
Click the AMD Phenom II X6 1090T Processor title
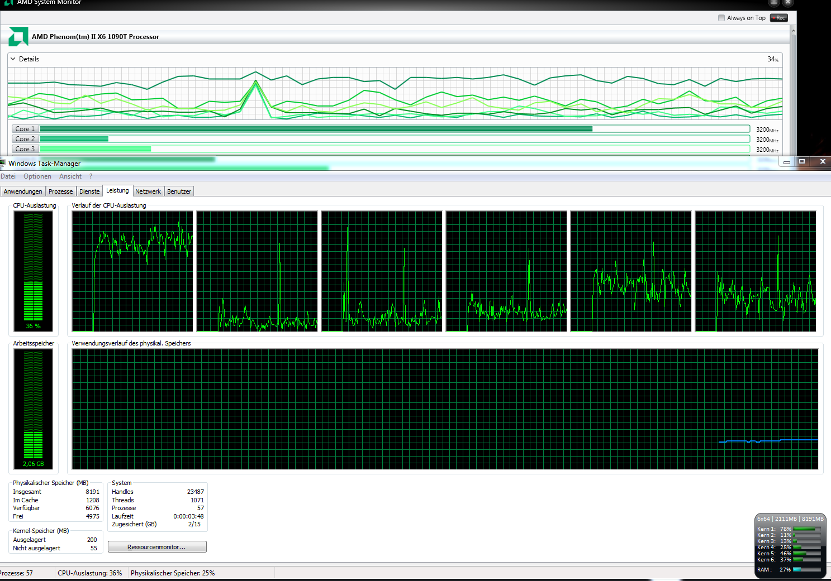[96, 37]
